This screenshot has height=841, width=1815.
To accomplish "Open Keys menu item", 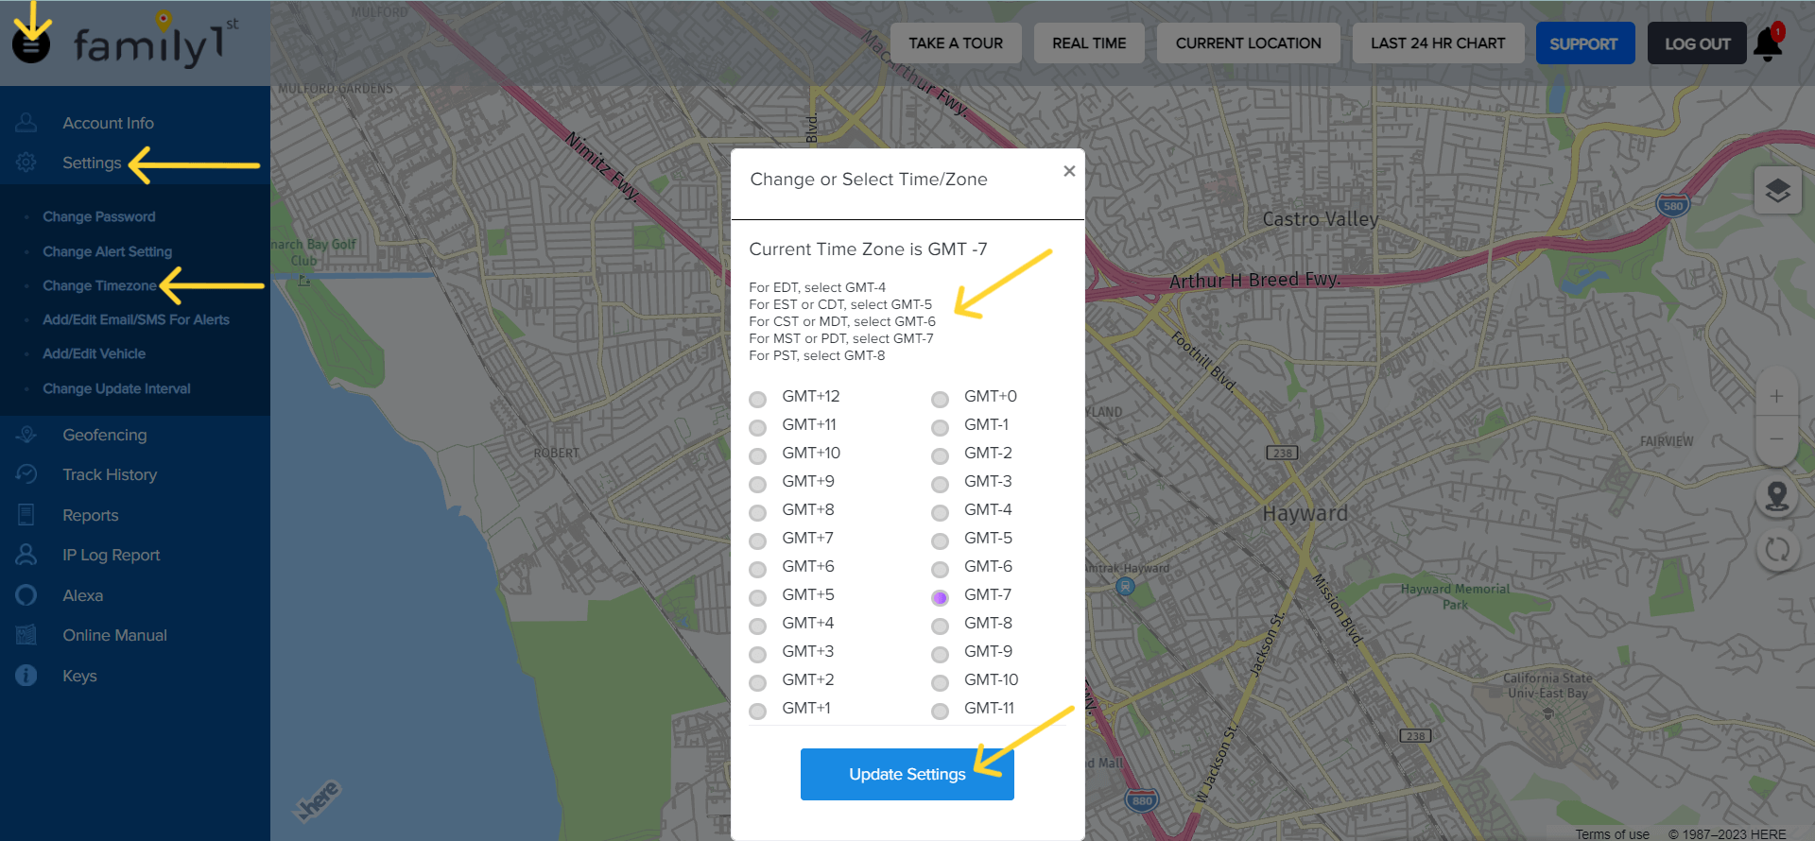I will point(79,676).
